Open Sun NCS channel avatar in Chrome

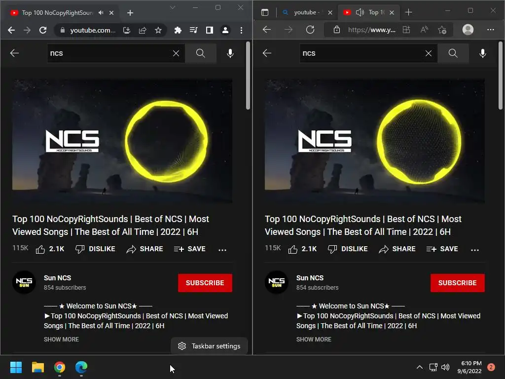24,282
